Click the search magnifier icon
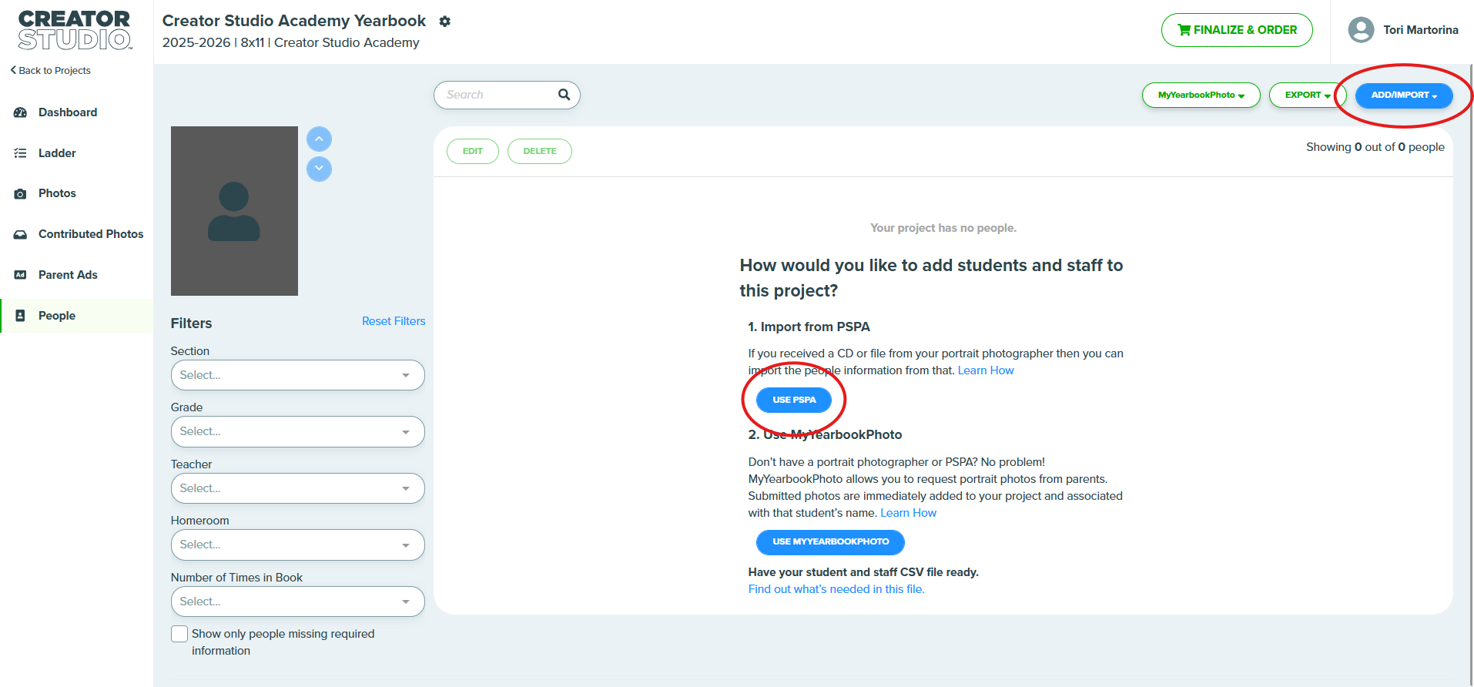1474x687 pixels. [564, 95]
